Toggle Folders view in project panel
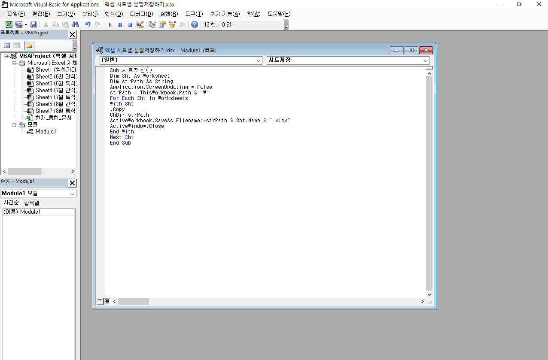The width and height of the screenshot is (548, 360). 29,45
